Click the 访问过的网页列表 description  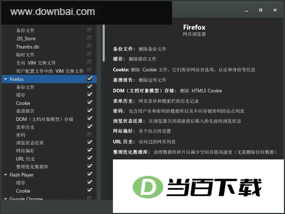(x=157, y=142)
